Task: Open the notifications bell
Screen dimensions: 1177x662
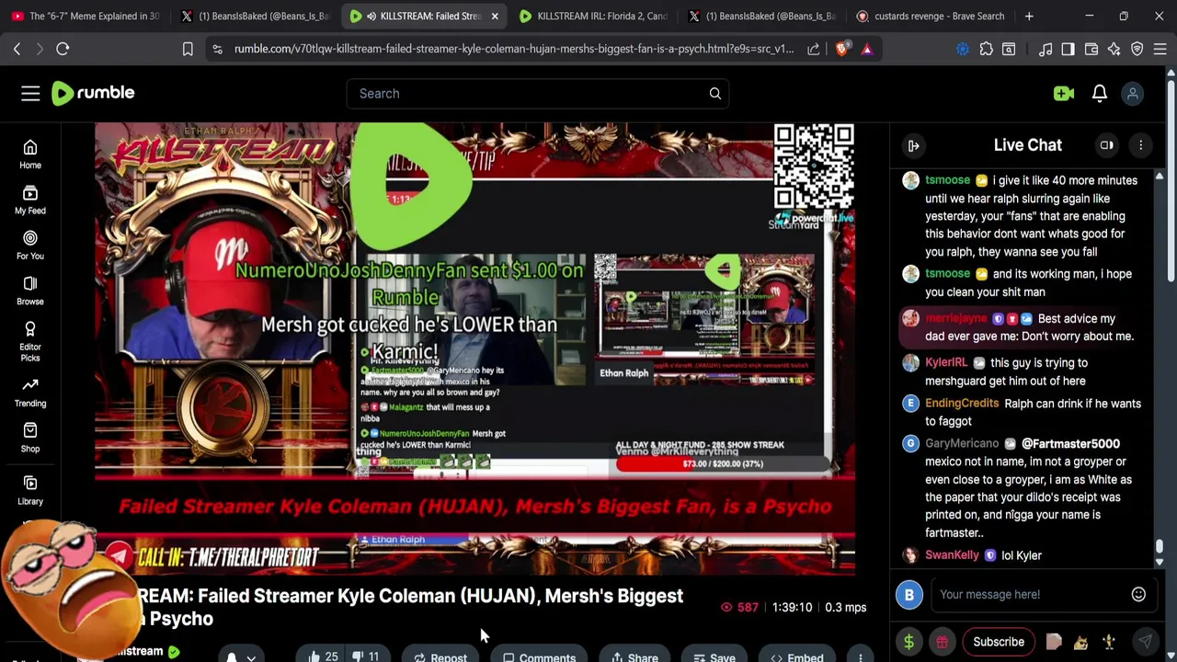Action: [1100, 93]
